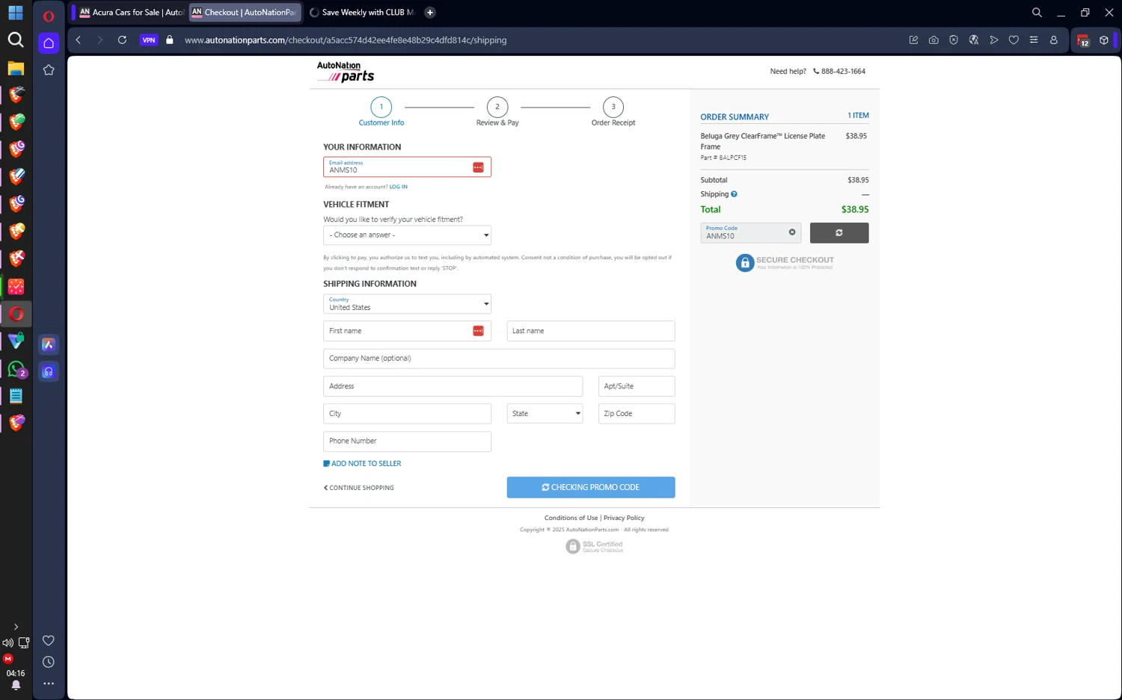1122x700 pixels.
Task: Open the Opera main menu icon
Action: [49, 16]
